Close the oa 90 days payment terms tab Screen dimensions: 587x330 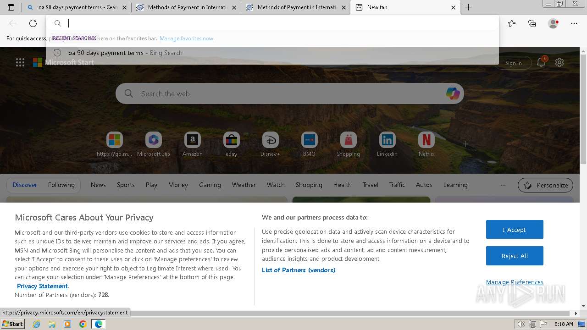[124, 7]
